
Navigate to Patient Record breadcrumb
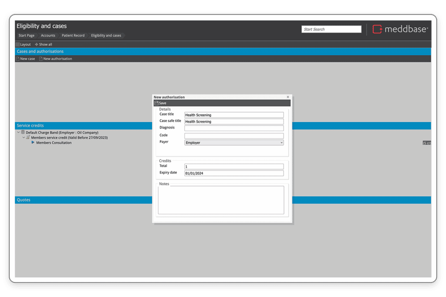(x=73, y=35)
